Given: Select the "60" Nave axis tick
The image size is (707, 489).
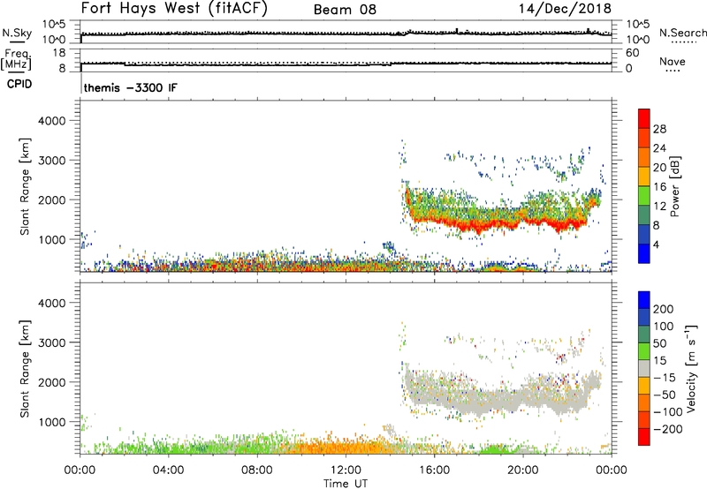Looking at the screenshot, I should click(x=632, y=53).
